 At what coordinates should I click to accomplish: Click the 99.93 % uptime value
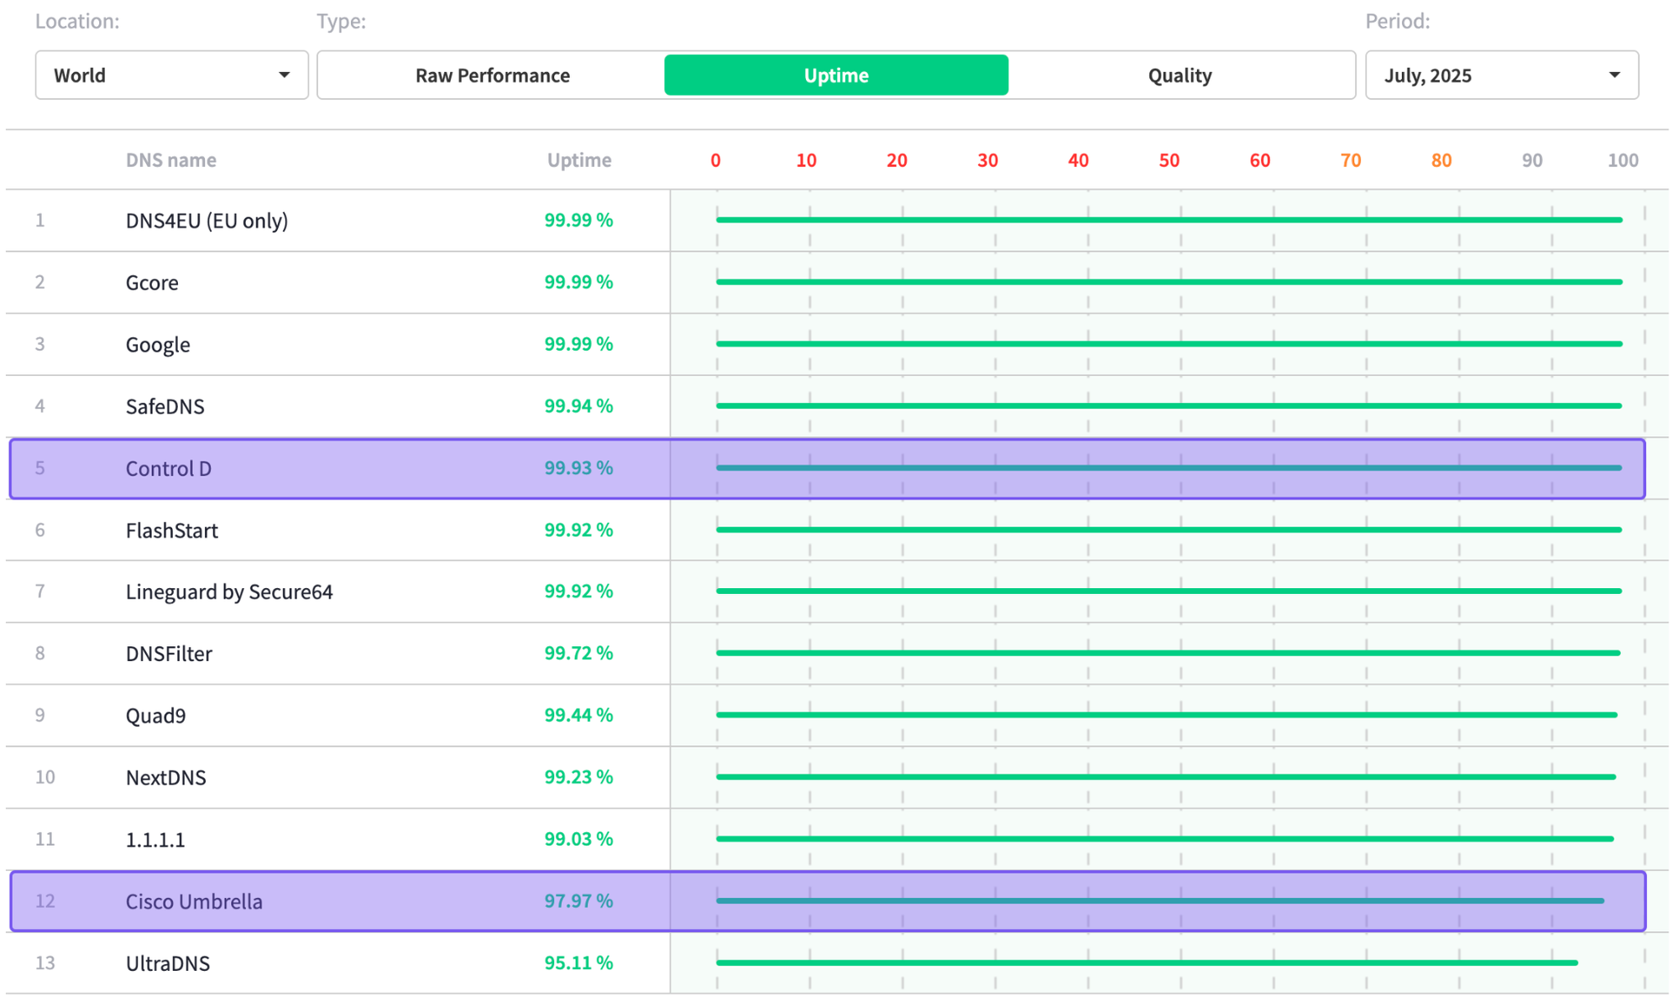click(578, 468)
